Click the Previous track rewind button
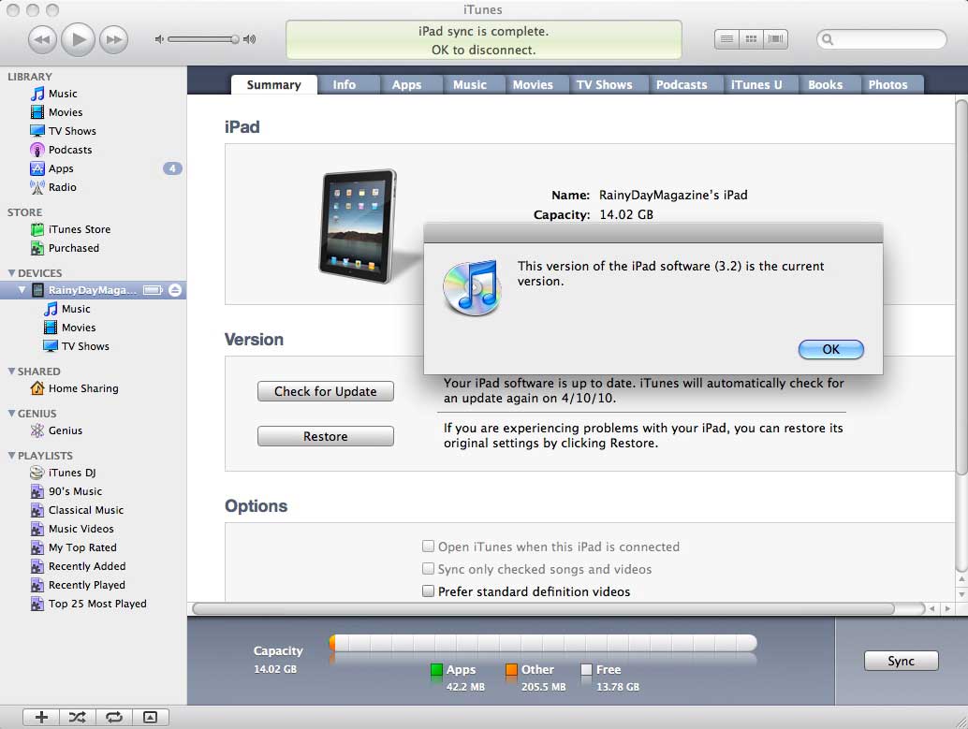Screen dimensions: 968x729 point(42,39)
